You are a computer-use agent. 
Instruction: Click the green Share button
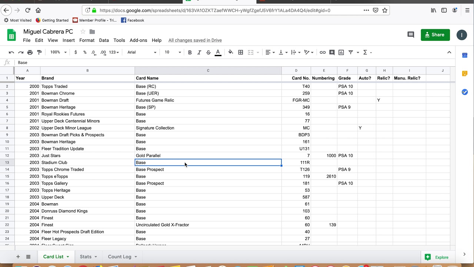coord(435,35)
